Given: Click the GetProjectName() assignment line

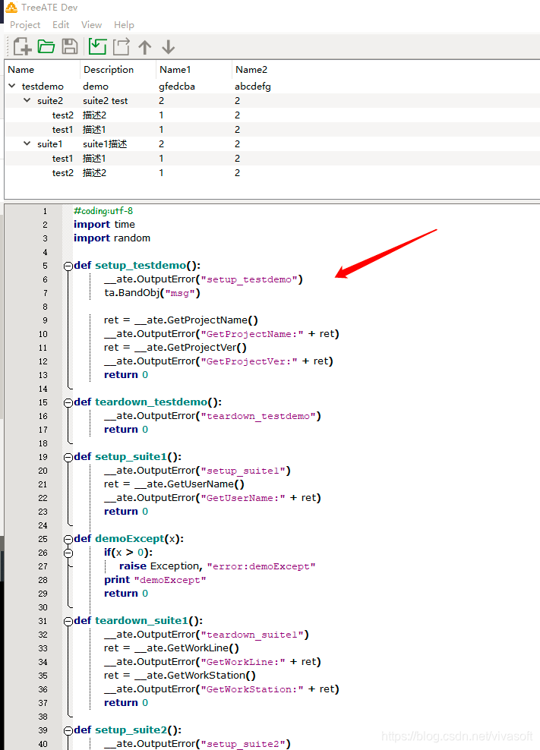Looking at the screenshot, I should (x=181, y=320).
